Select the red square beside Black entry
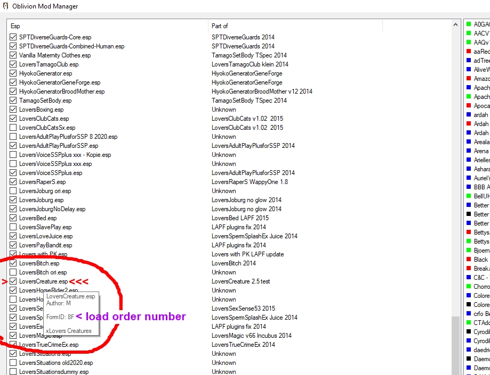This screenshot has width=490, height=375. click(469, 259)
